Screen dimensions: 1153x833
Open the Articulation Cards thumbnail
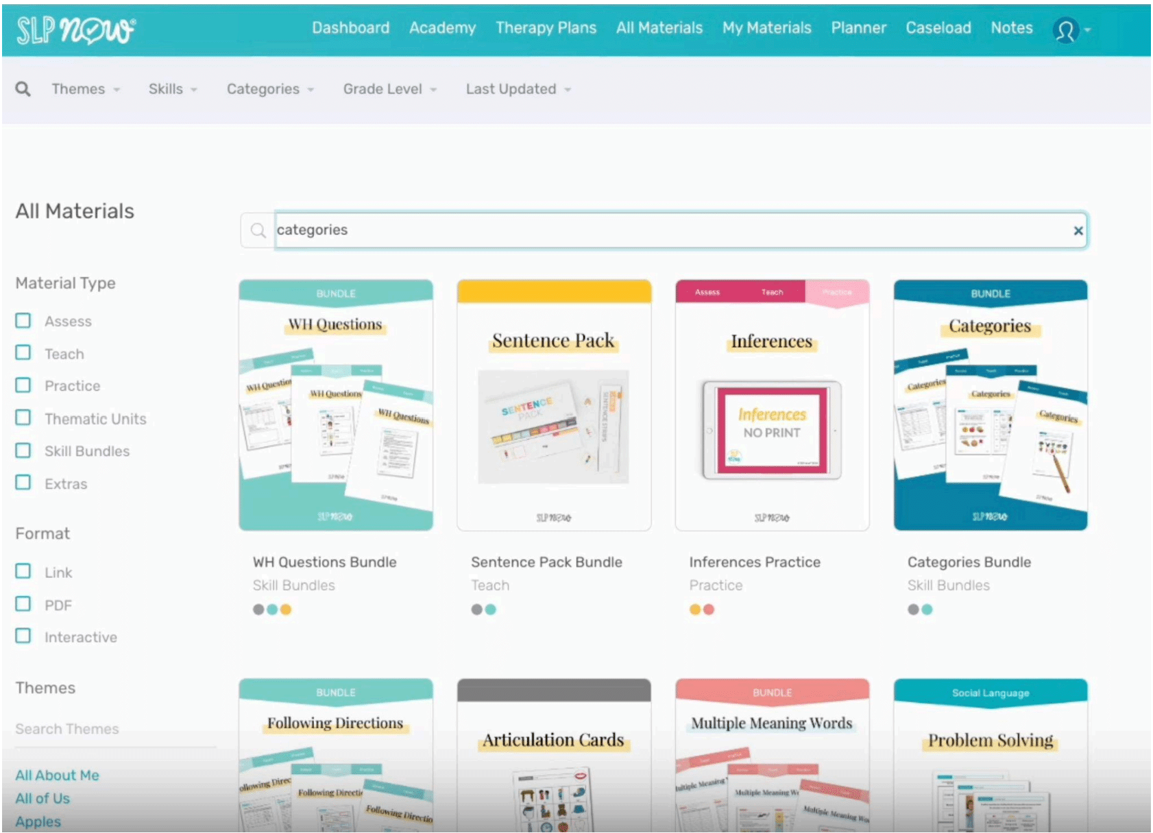coord(554,756)
